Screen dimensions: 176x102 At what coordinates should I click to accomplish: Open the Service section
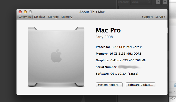click(x=160, y=17)
